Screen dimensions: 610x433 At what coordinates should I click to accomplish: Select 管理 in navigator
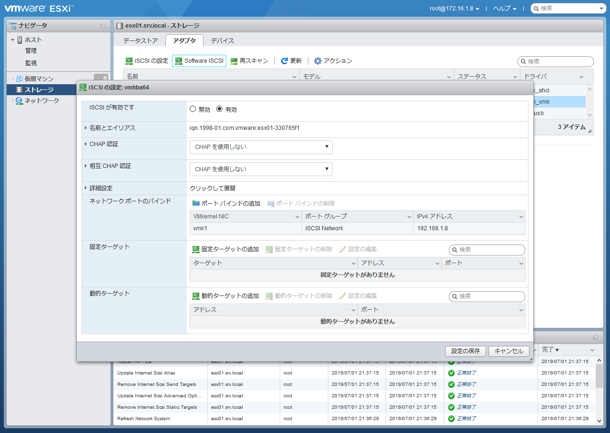(x=31, y=50)
